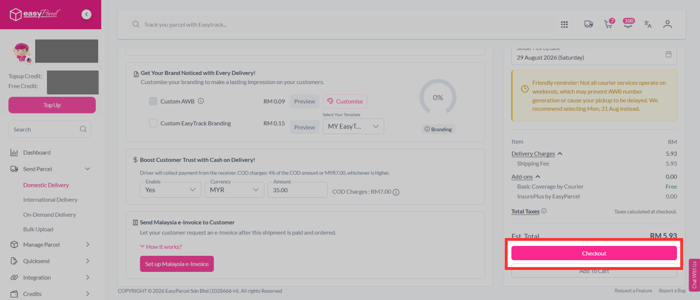Collapse the Delivery Charges section
This screenshot has width=700, height=300.
[537, 154]
